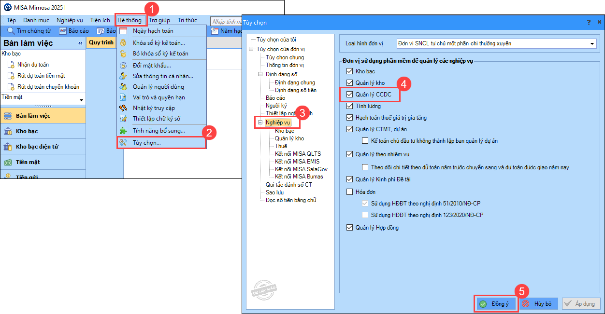Click the Hệ thống menu
The width and height of the screenshot is (605, 314).
(130, 20)
